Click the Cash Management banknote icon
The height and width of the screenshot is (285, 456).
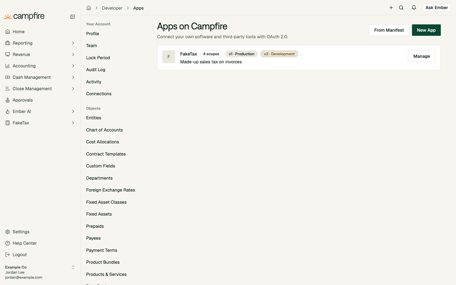(8, 77)
